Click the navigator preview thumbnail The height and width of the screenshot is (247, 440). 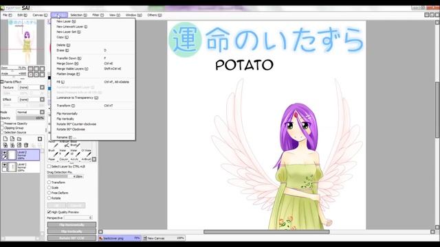click(x=23, y=42)
